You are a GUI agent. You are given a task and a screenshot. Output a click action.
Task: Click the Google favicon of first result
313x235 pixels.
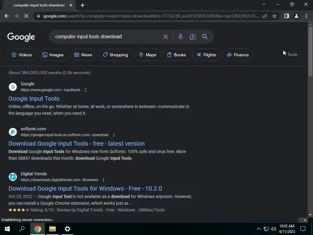tap(13, 87)
